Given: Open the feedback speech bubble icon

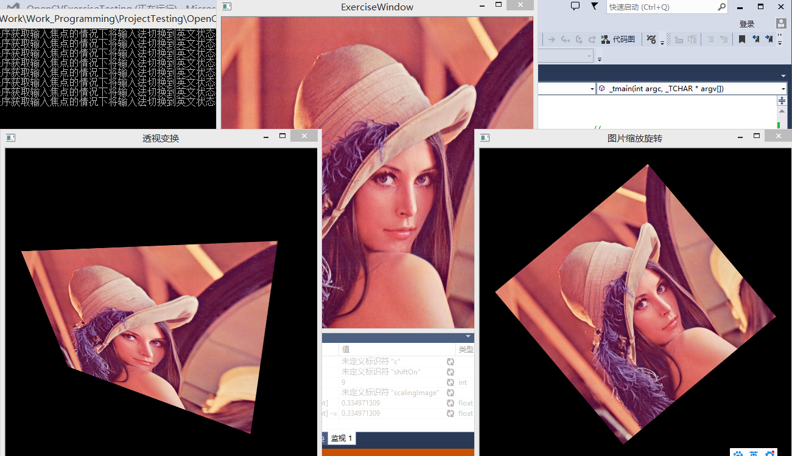Looking at the screenshot, I should tap(575, 6).
